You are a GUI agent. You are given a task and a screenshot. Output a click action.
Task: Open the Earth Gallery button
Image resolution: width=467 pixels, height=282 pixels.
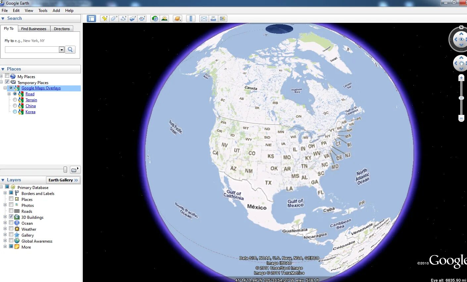tap(63, 180)
